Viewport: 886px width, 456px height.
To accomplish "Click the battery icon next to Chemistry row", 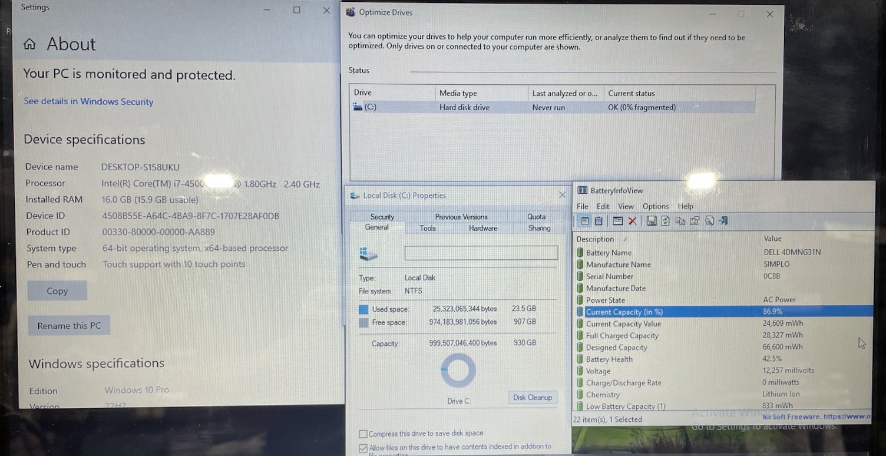I will tap(580, 394).
